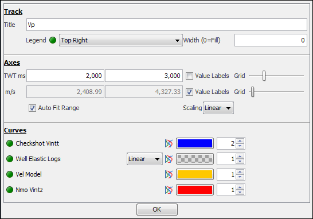Click the Width (0=Fill) input field

(271, 40)
